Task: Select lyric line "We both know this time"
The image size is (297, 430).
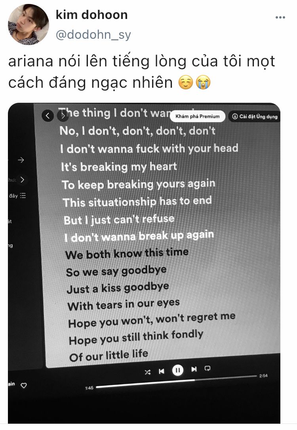Action: (127, 253)
